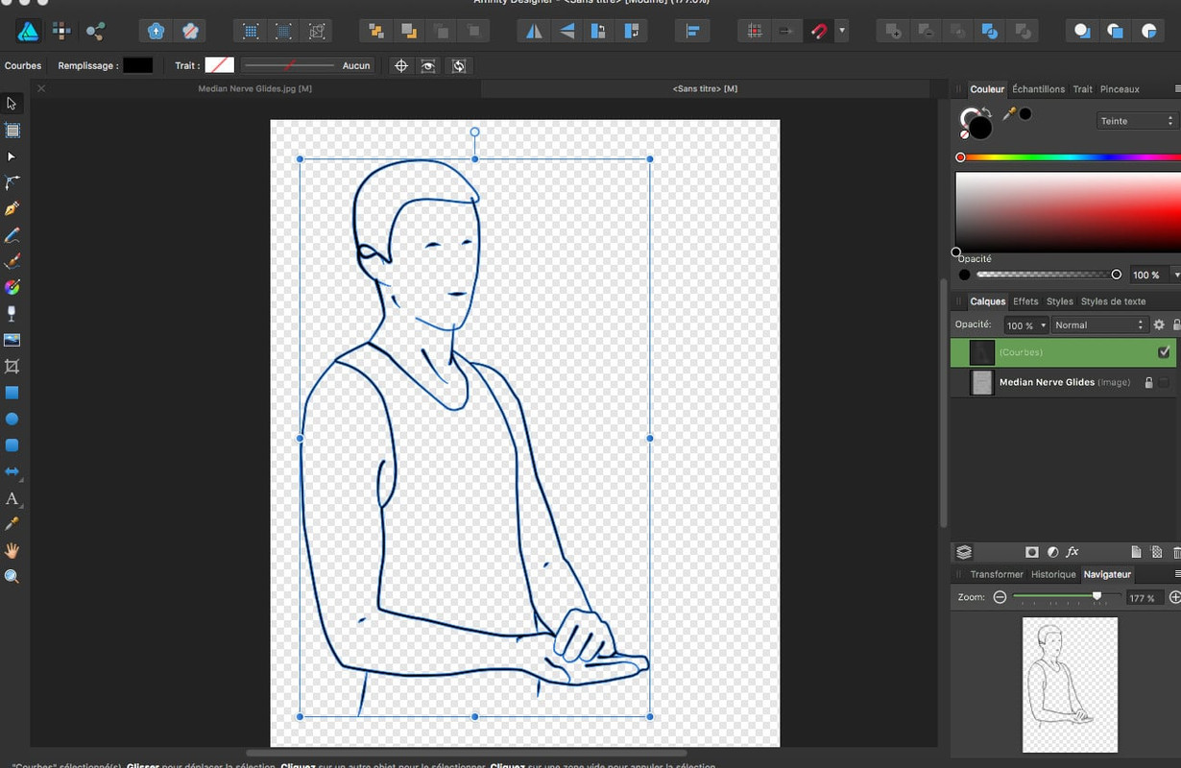The width and height of the screenshot is (1181, 768).
Task: Switch to the Pixel Persona icon
Action: point(61,31)
